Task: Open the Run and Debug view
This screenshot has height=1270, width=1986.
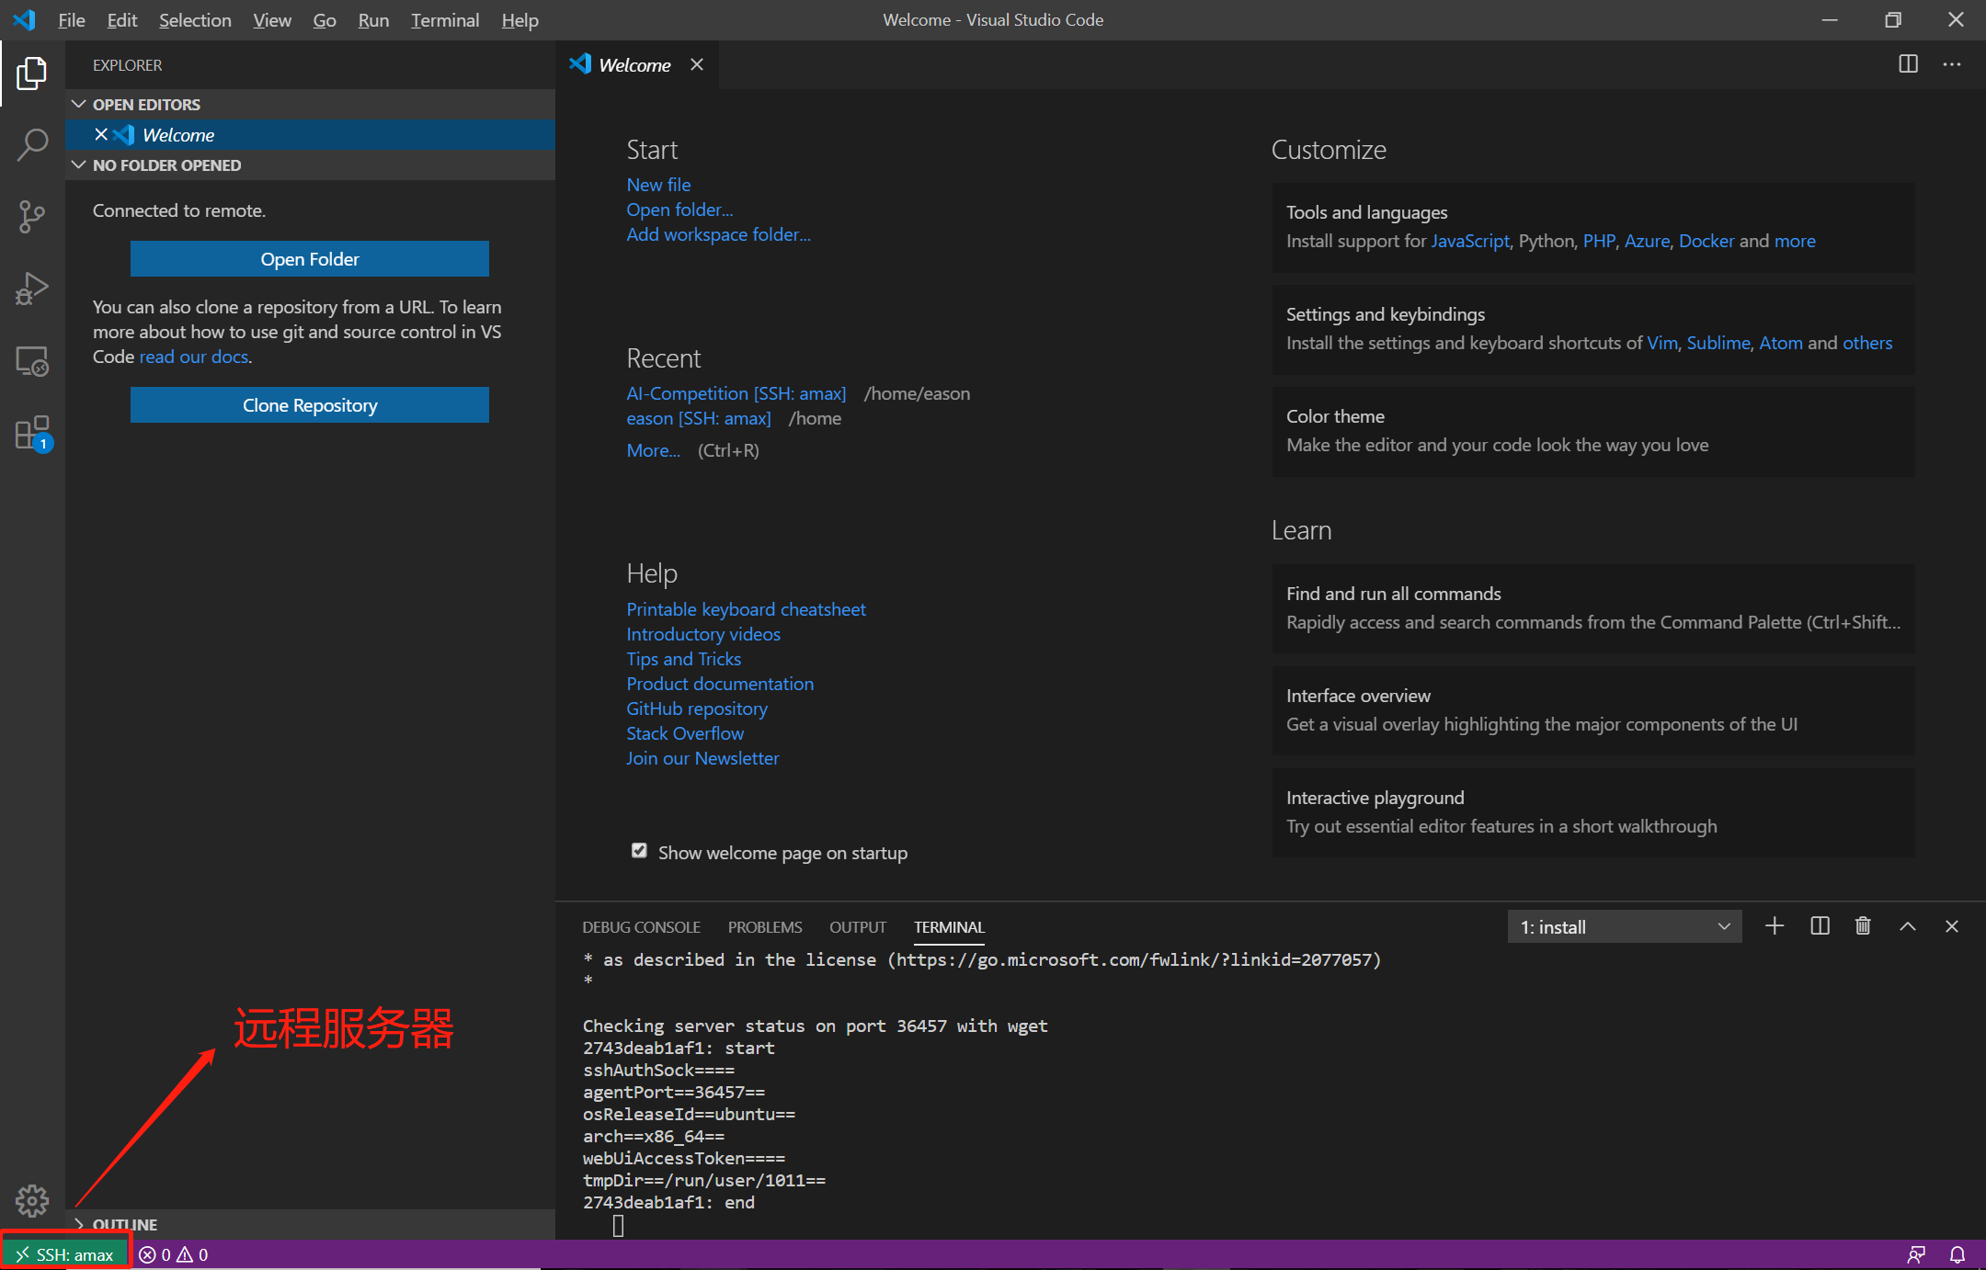Action: point(32,289)
